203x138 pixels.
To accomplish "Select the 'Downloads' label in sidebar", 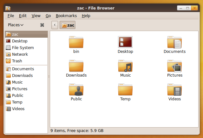I will pyautogui.click(x=23, y=75).
